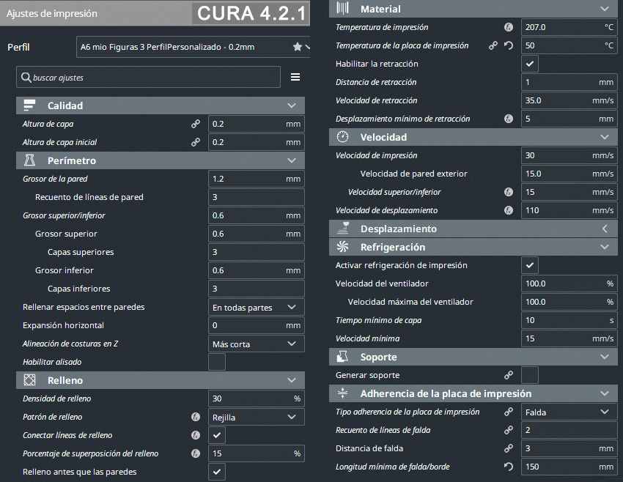Viewport: 623px width, 482px height.
Task: Click the Velocidad del ventilador 100.0 field
Action: (569, 283)
